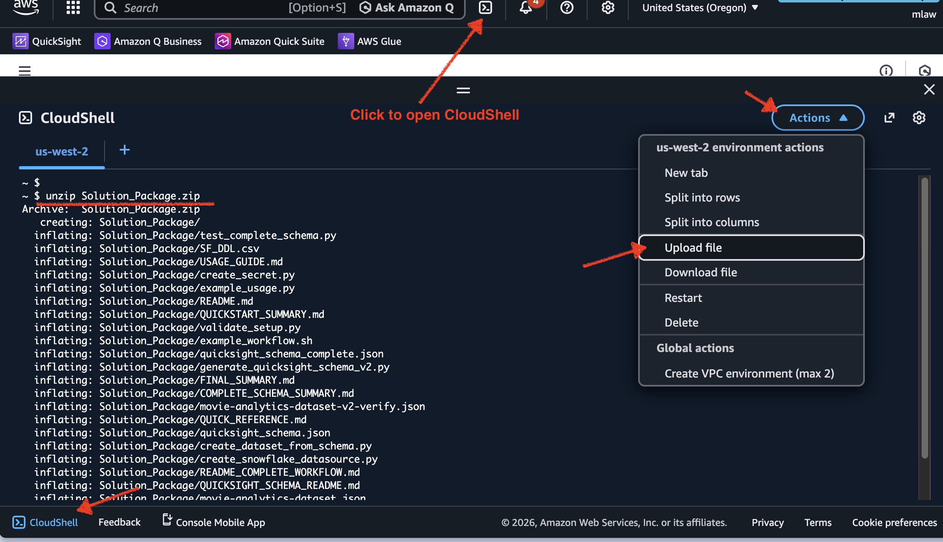The image size is (943, 542).
Task: Click Ask Amazon Q button
Action: [x=406, y=8]
